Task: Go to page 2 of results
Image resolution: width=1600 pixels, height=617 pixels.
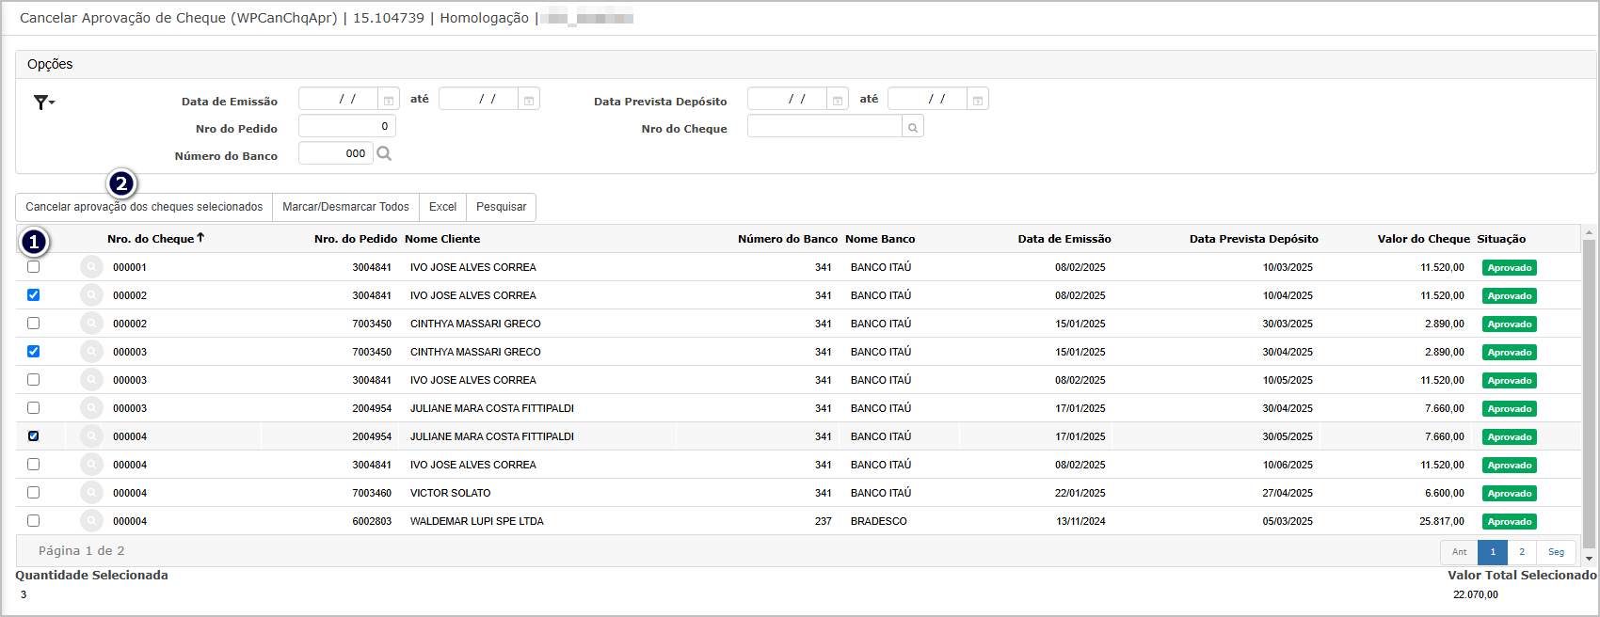Action: (x=1521, y=552)
